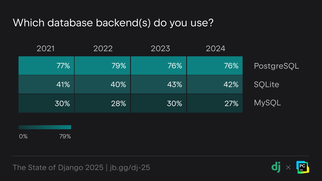Image resolution: width=322 pixels, height=181 pixels.
Task: Click "The State of Django 2025" footer text
Action: [x=58, y=168]
